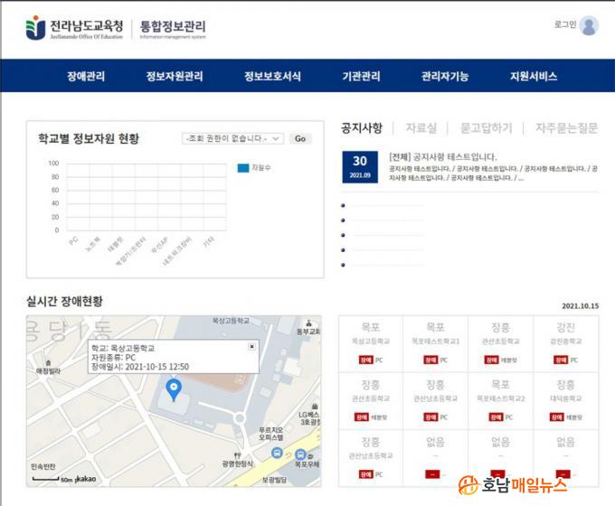This screenshot has width=615, height=506.
Task: Open the school selection dropdown
Action: (x=232, y=139)
